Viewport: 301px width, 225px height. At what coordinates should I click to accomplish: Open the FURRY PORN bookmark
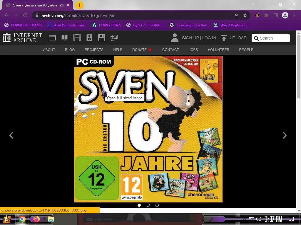click(107, 25)
